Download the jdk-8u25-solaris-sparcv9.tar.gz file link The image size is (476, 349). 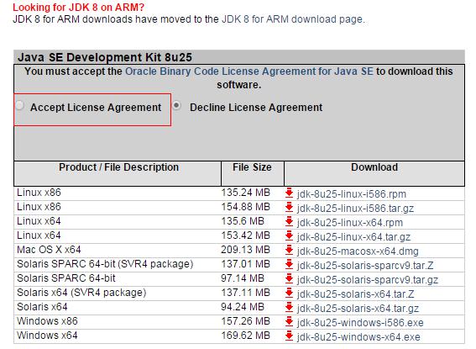pyautogui.click(x=368, y=280)
